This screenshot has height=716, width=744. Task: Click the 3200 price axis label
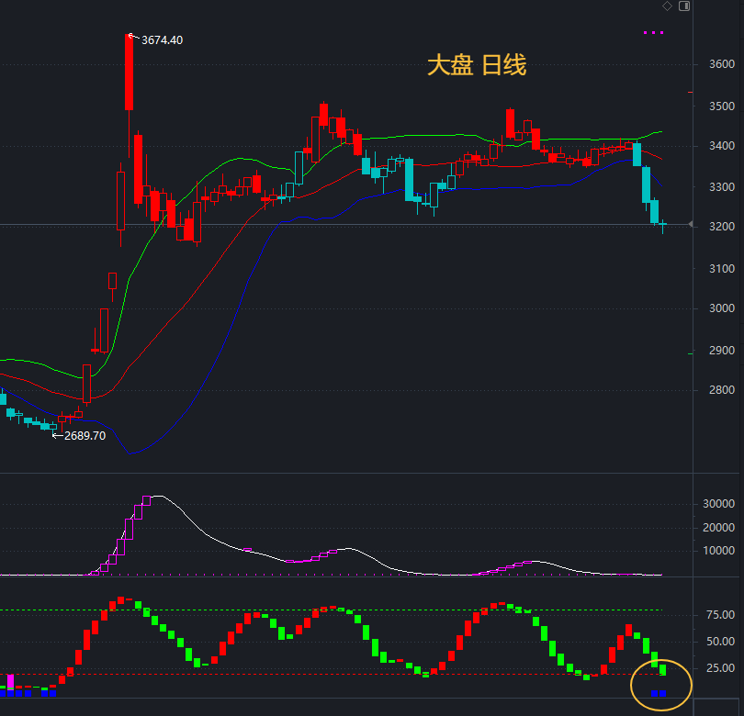(722, 227)
